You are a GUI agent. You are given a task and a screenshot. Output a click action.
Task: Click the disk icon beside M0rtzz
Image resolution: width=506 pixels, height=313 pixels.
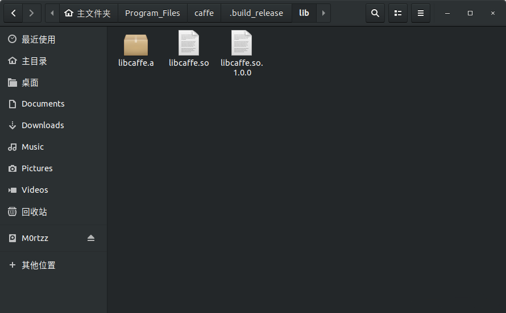pos(13,238)
